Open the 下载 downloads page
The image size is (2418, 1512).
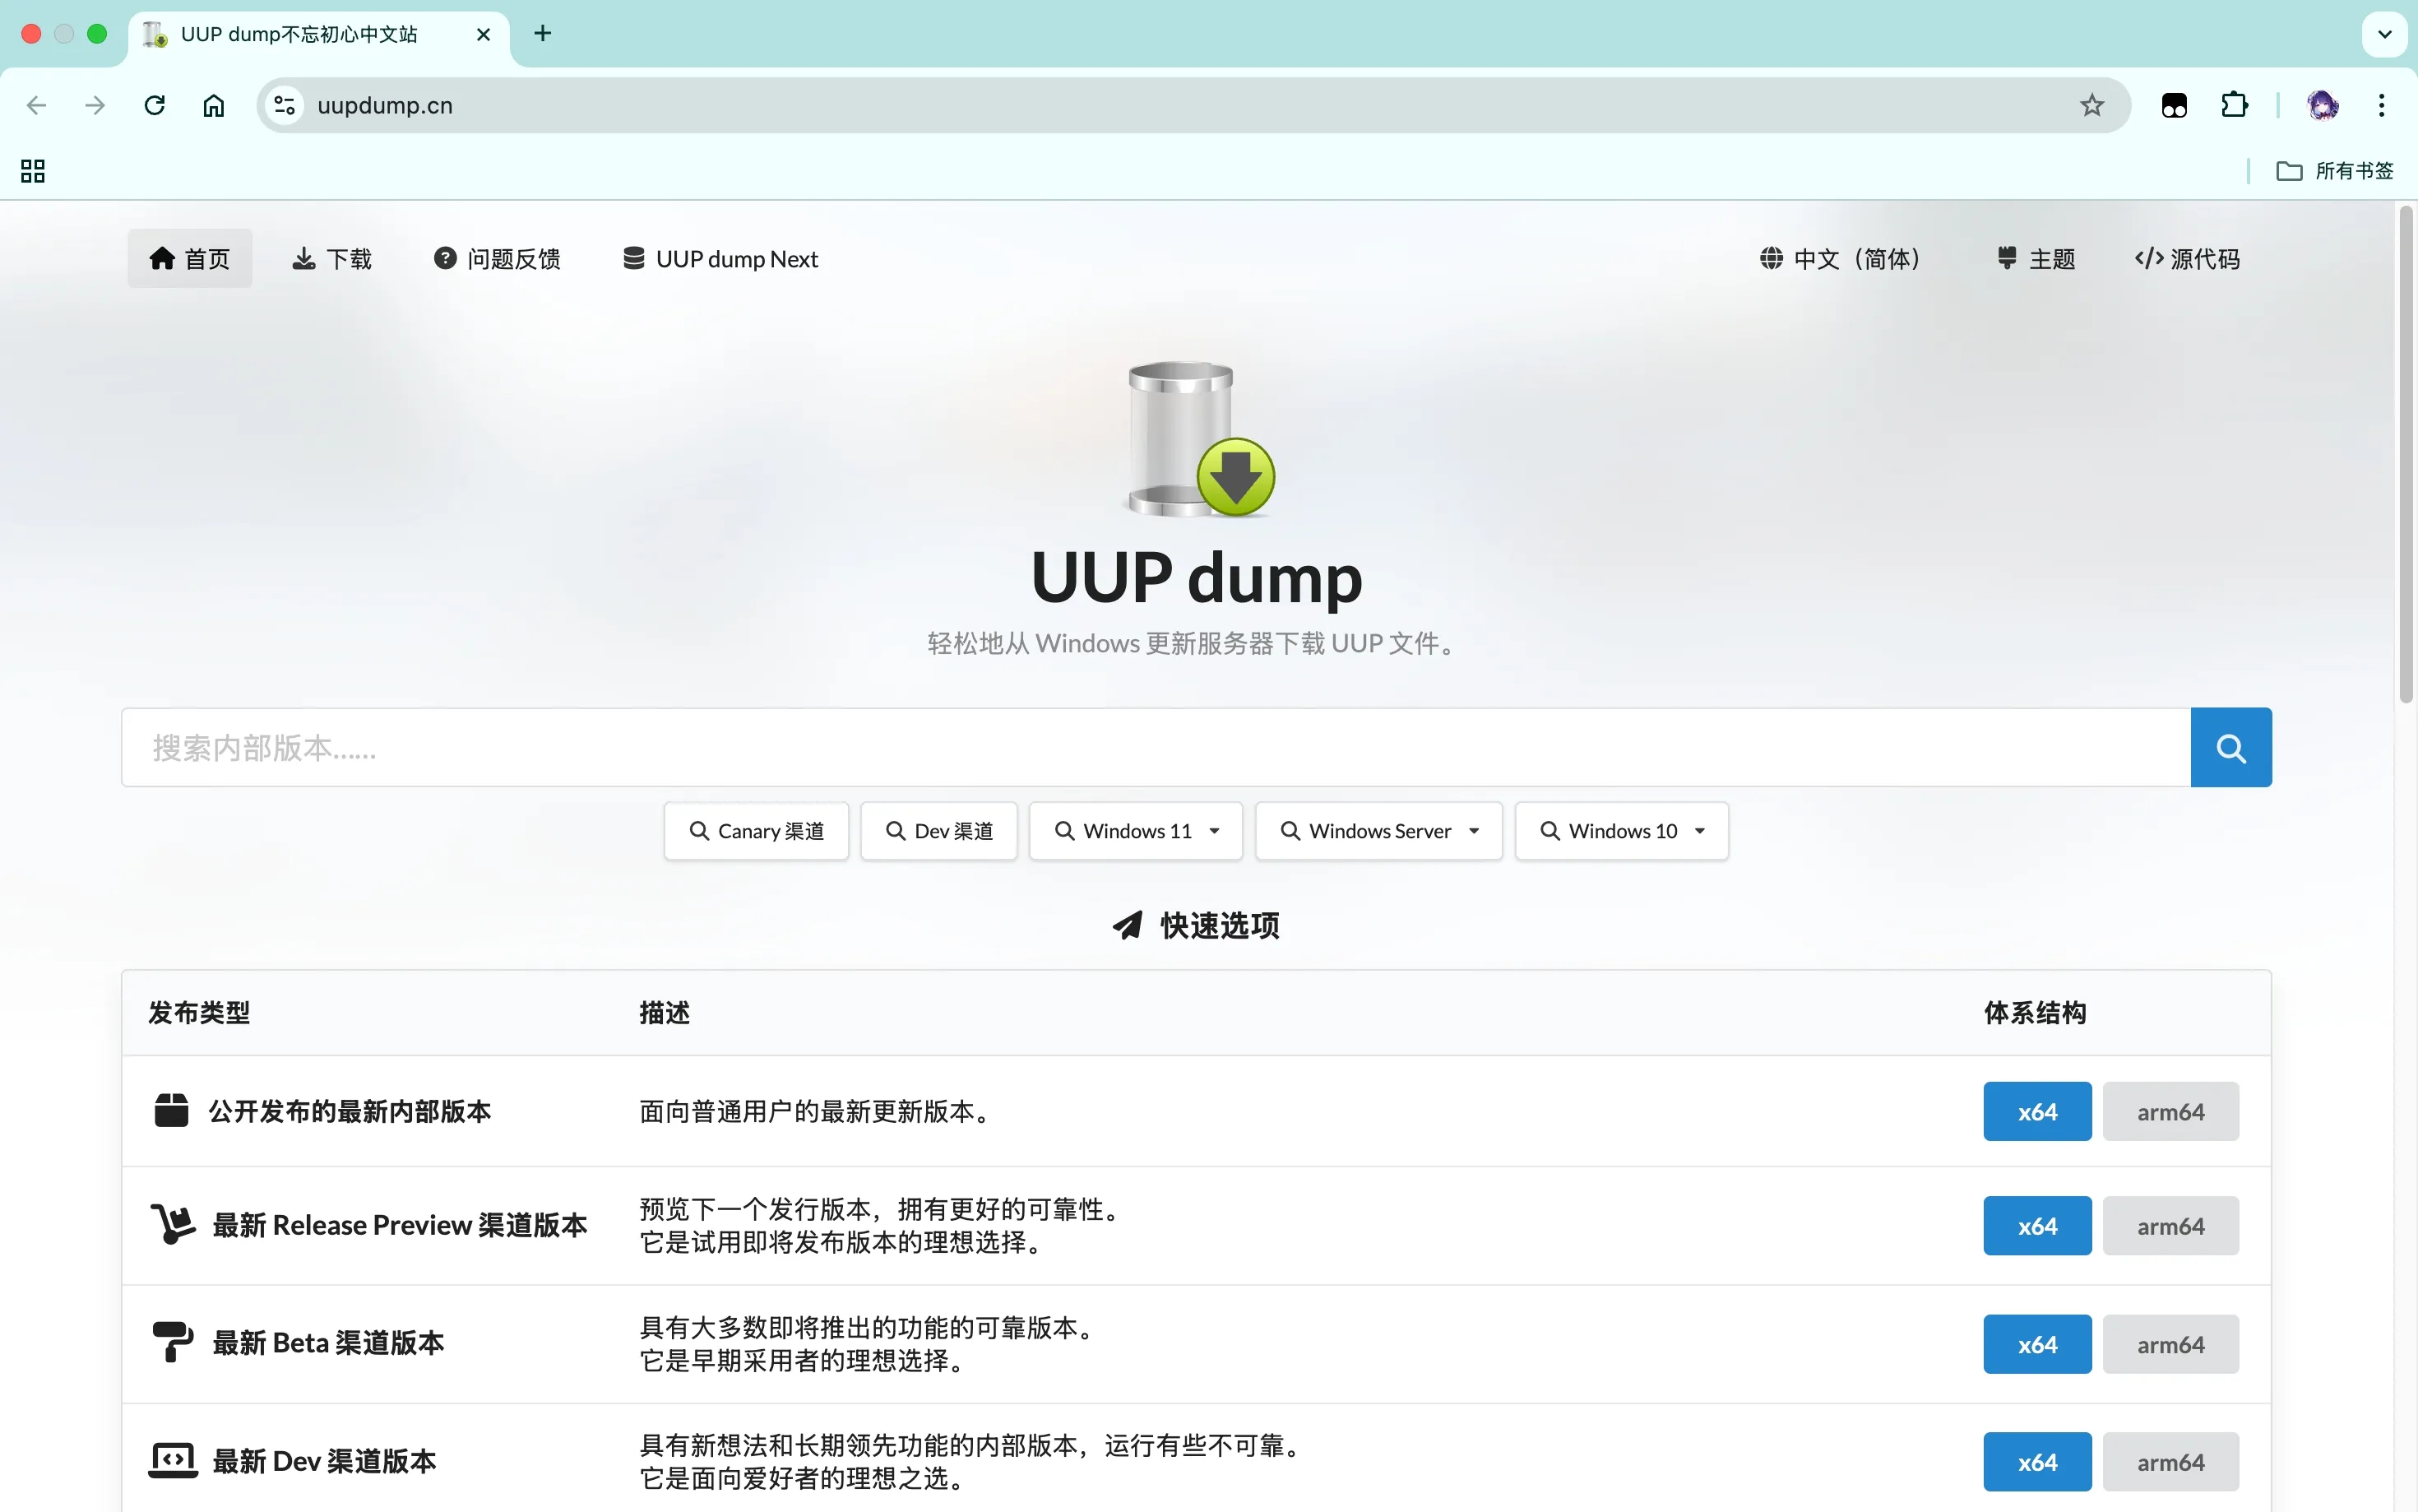pyautogui.click(x=331, y=258)
